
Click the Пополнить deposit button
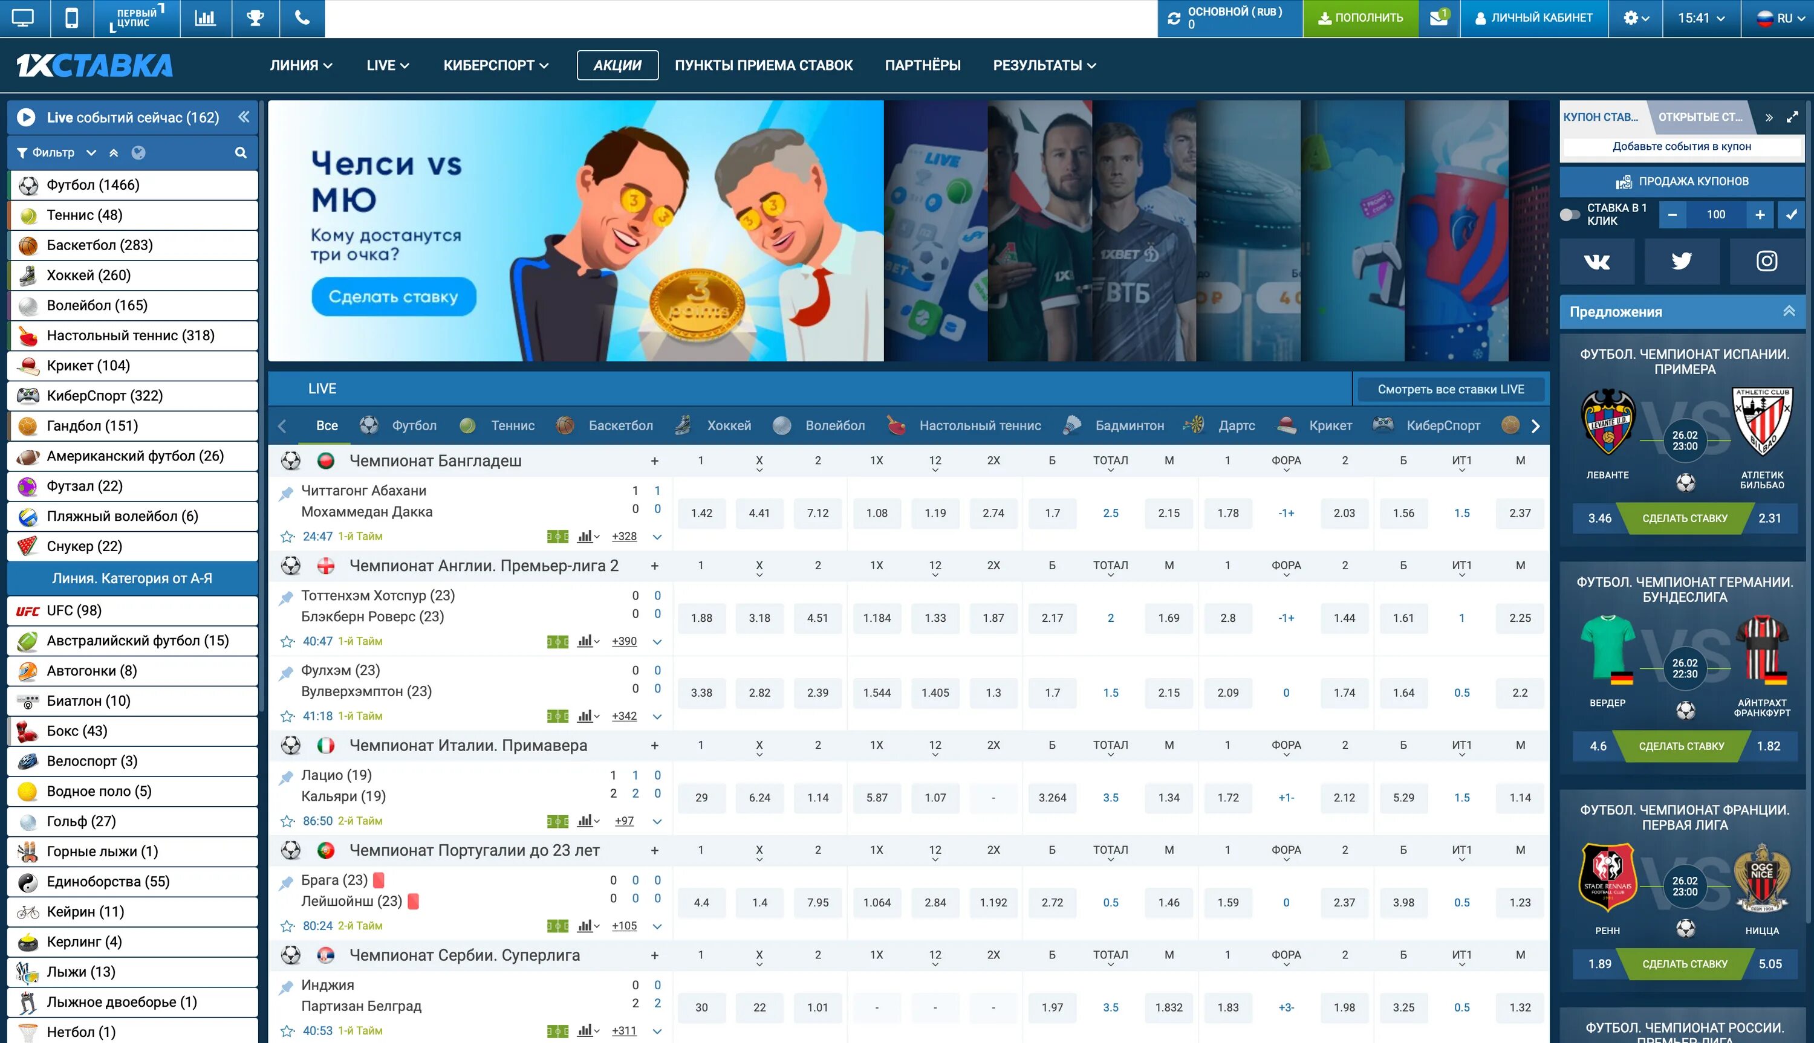pos(1360,18)
